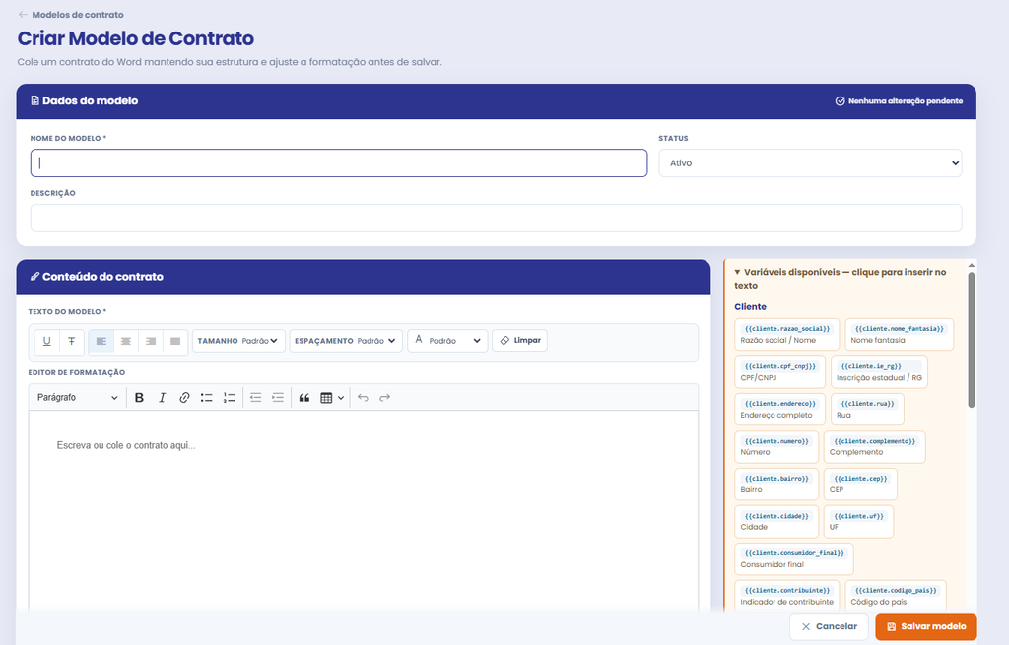The image size is (1009, 645).
Task: Center align text
Action: click(126, 341)
